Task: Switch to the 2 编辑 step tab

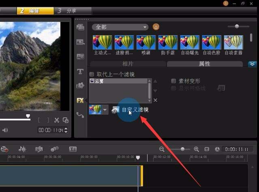Action: pyautogui.click(x=35, y=11)
